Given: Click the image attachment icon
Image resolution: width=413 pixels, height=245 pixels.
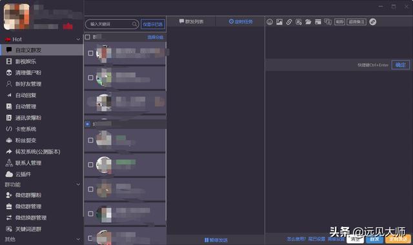Looking at the screenshot, I should 279,22.
